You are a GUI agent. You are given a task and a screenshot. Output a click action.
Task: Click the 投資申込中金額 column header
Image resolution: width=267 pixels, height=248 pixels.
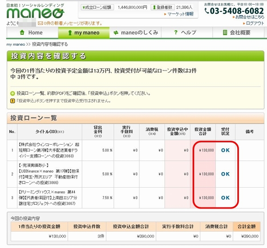tap(178, 132)
